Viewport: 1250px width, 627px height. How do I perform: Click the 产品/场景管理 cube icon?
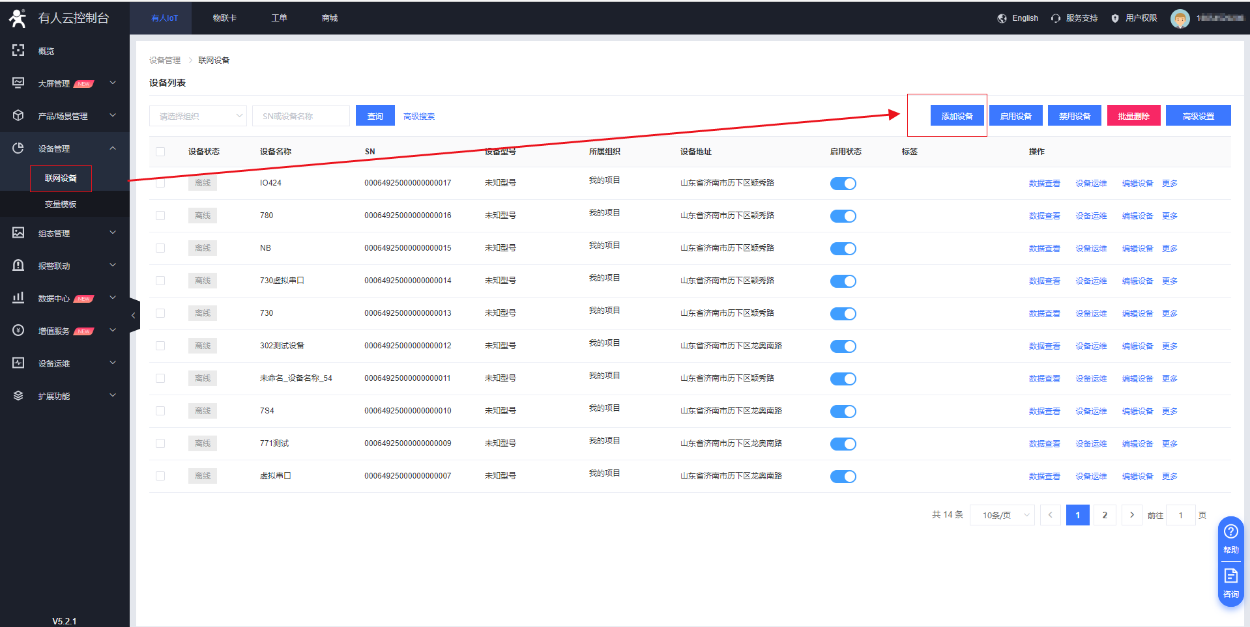[x=18, y=116]
